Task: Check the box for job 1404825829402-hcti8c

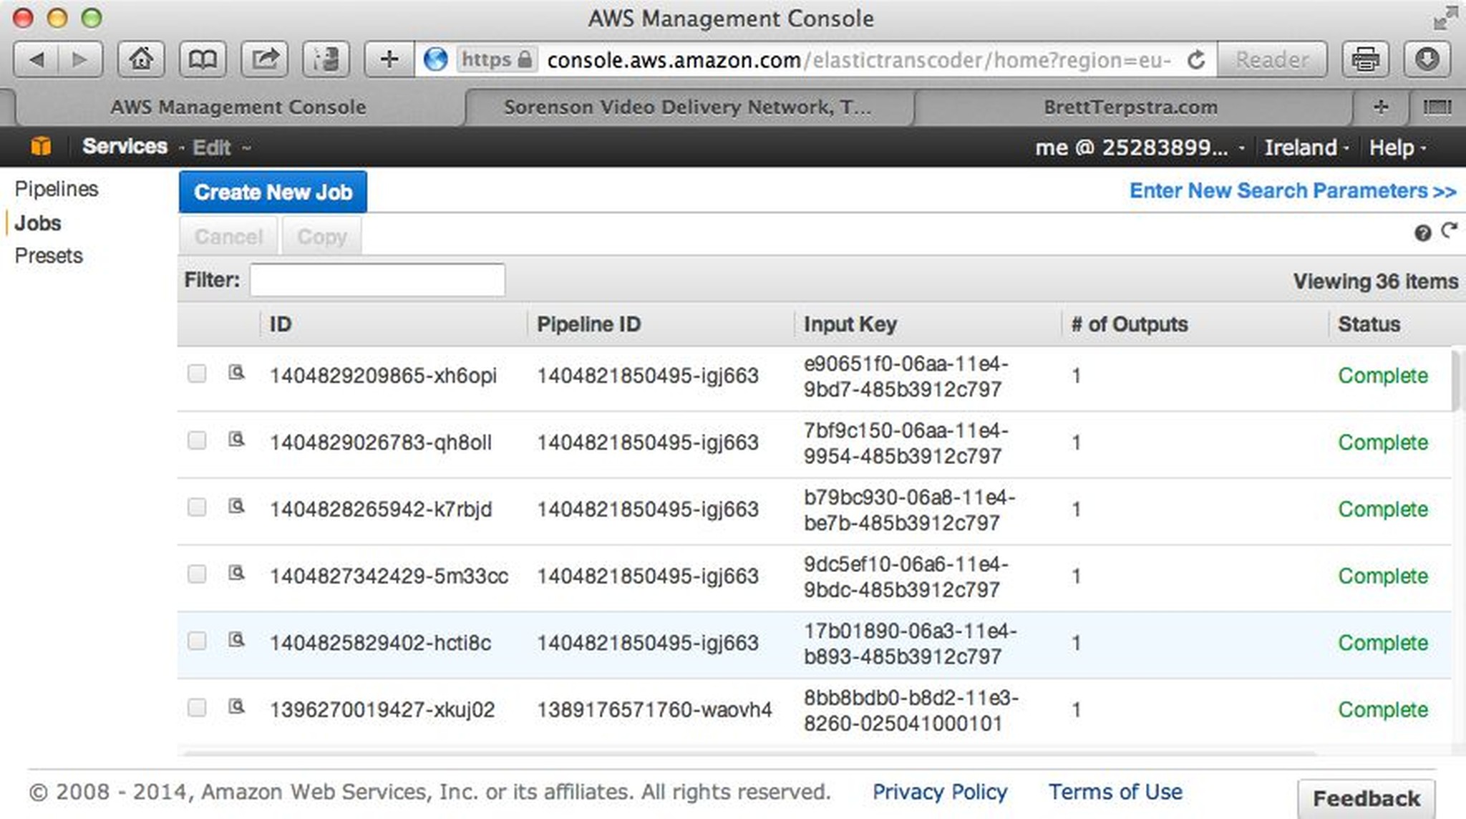Action: pyautogui.click(x=197, y=641)
